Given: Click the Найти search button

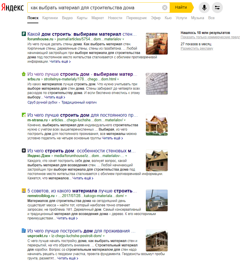Looking at the screenshot, I should (181, 8).
